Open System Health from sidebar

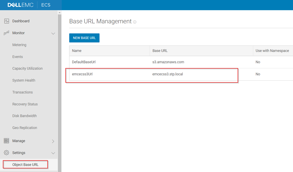coord(24,80)
